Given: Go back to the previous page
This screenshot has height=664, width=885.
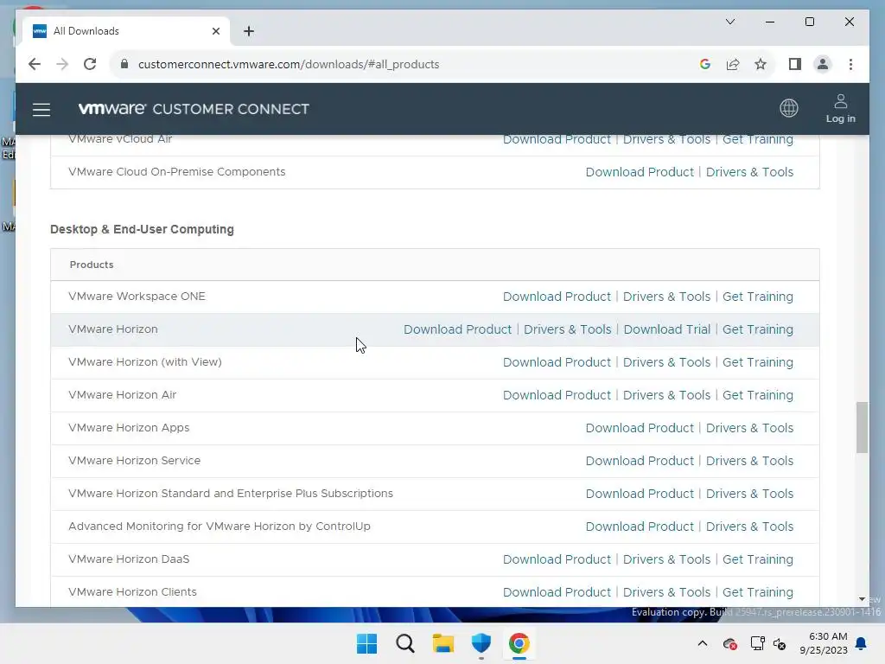Looking at the screenshot, I should pos(35,64).
